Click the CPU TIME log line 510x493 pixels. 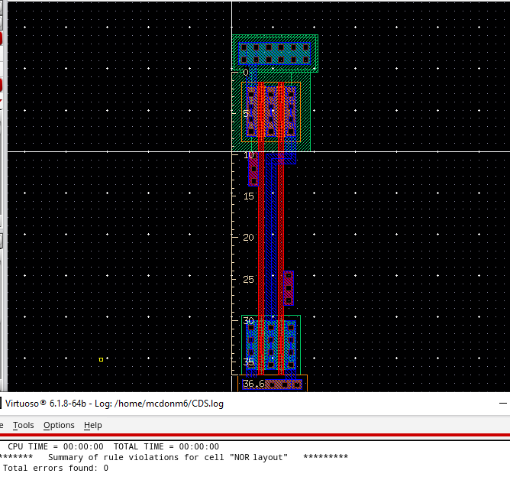(x=113, y=446)
